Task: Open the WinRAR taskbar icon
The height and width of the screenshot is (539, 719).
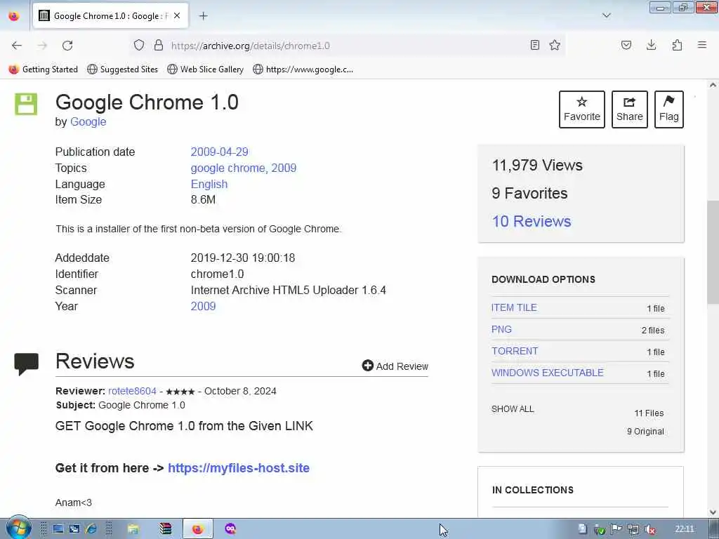Action: click(x=165, y=529)
